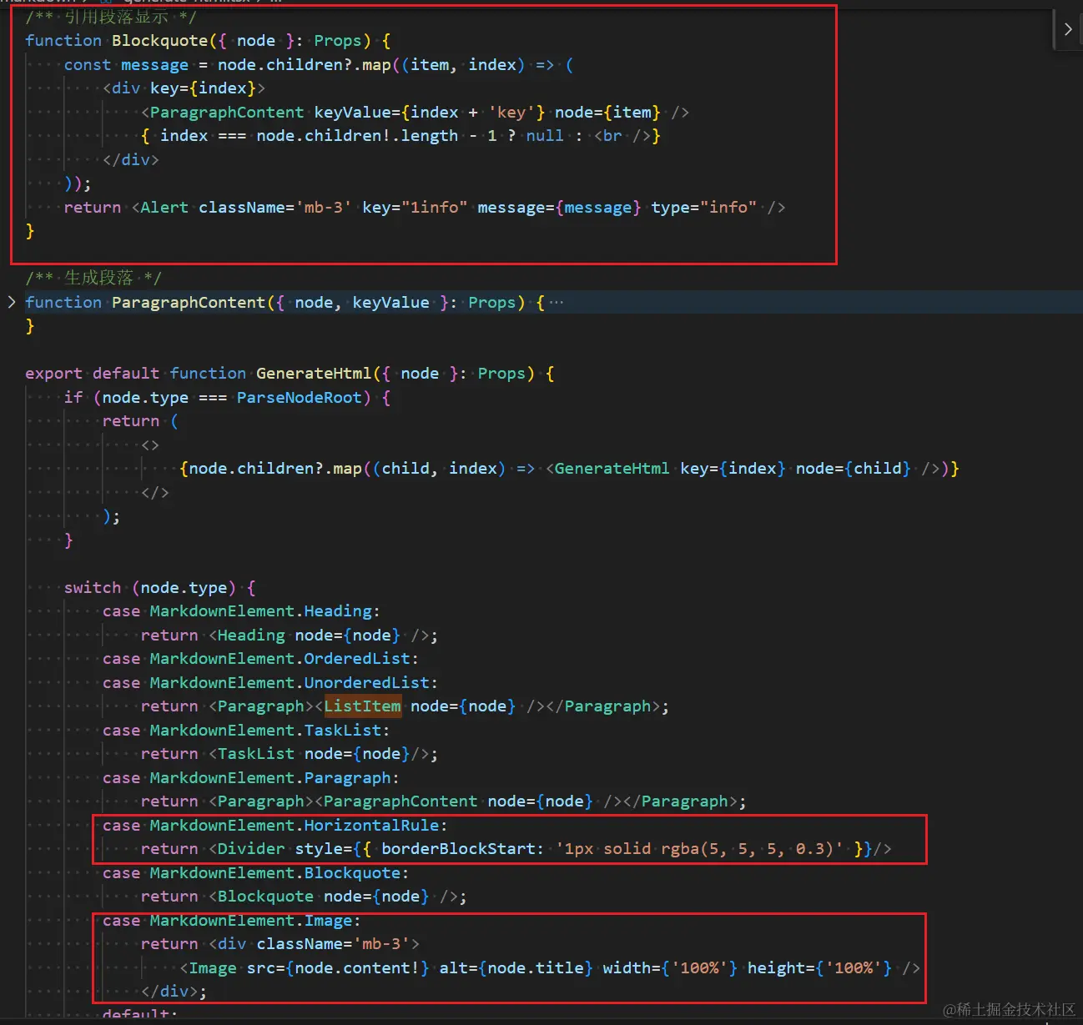Click node.children!.length expression
The image size is (1083, 1025).
pyautogui.click(x=357, y=136)
